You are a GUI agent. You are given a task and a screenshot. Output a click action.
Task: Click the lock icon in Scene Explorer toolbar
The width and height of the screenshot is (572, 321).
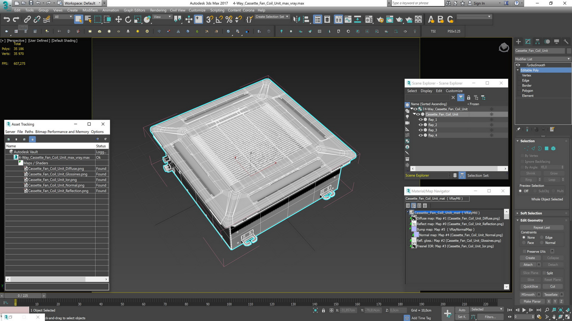469,97
